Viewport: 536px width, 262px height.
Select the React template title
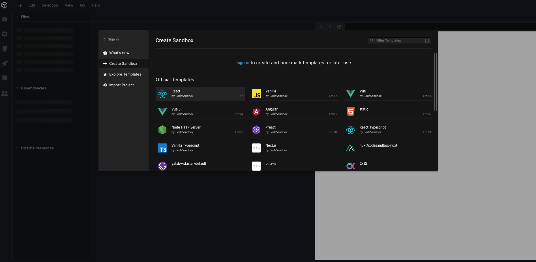pyautogui.click(x=176, y=91)
